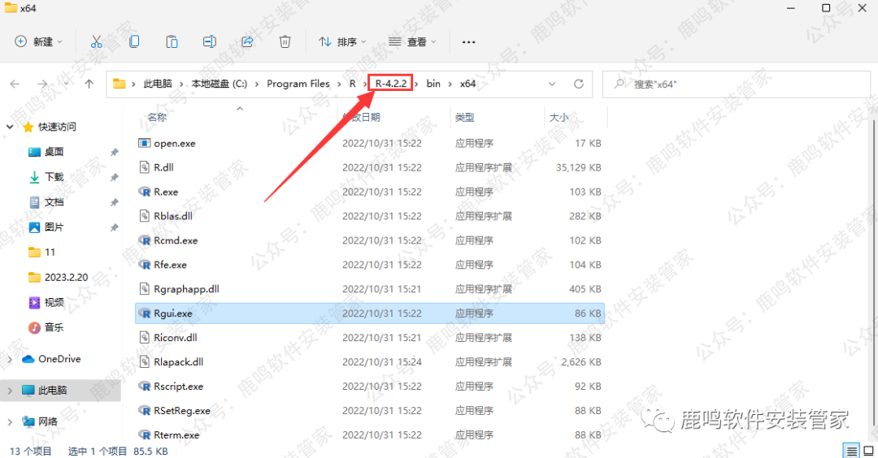
Task: Click Program Files breadcrumb segment
Action: click(x=298, y=84)
